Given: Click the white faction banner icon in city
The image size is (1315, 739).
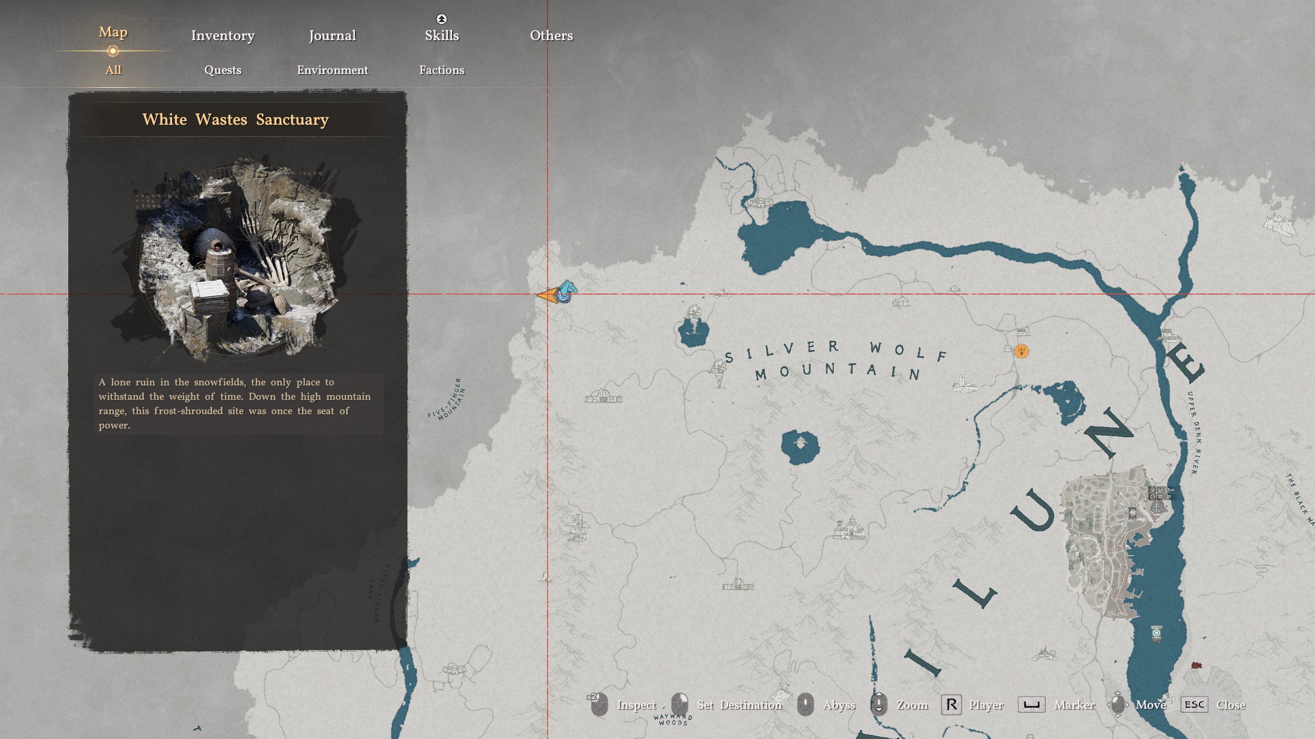Looking at the screenshot, I should point(1133,513).
